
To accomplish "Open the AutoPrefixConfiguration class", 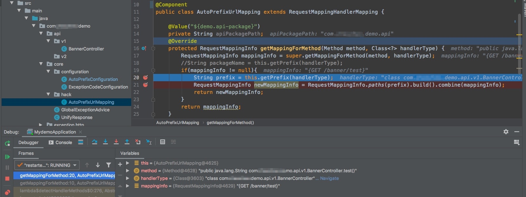I will (93, 79).
